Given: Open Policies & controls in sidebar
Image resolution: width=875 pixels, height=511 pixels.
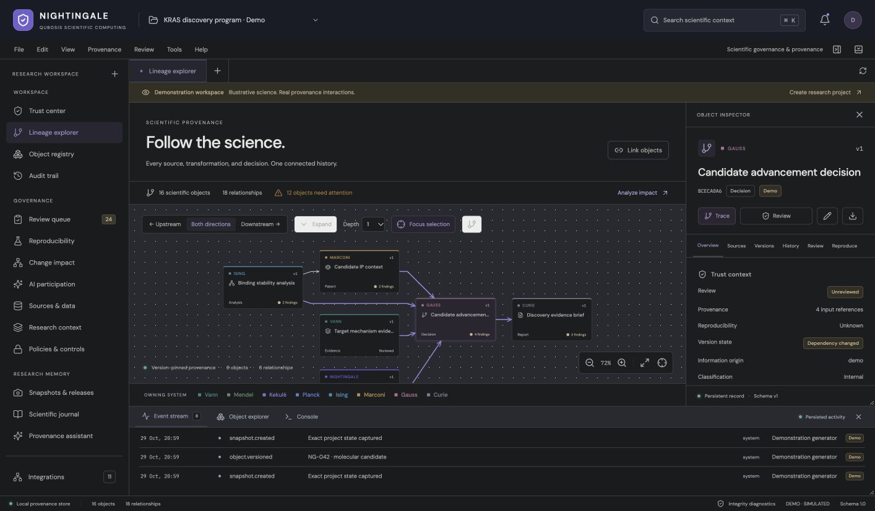Looking at the screenshot, I should (x=64, y=349).
